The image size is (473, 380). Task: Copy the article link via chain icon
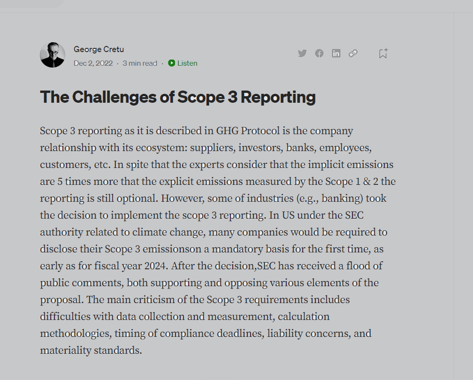point(353,53)
